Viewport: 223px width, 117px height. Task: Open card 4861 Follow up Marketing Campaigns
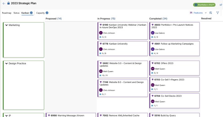pos(174,49)
